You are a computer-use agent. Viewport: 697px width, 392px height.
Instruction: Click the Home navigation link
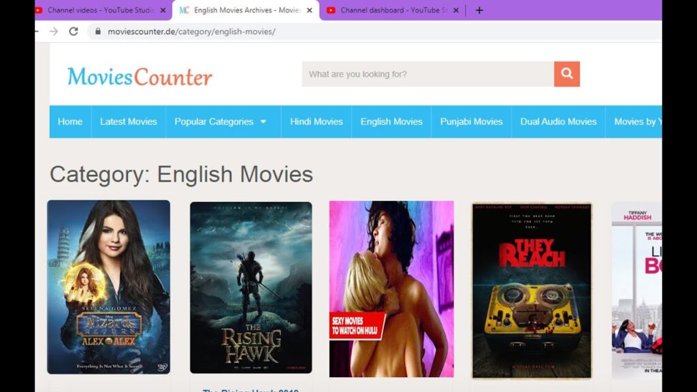70,121
